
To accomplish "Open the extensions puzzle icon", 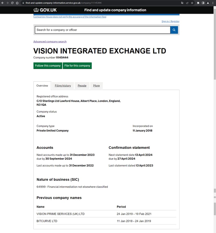I will pyautogui.click(x=198, y=3).
